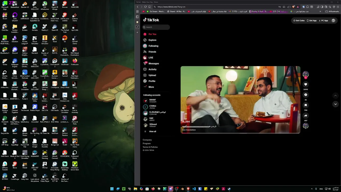Viewport: 341px width, 192px height.
Task: Like the video with the heart icon
Action: click(x=306, y=84)
